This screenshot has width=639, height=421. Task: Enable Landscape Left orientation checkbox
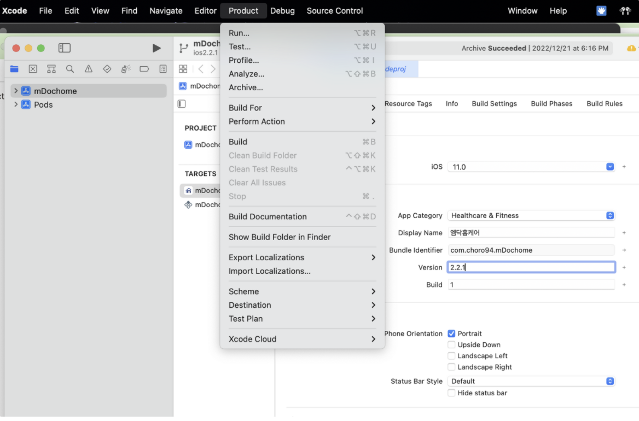click(451, 356)
